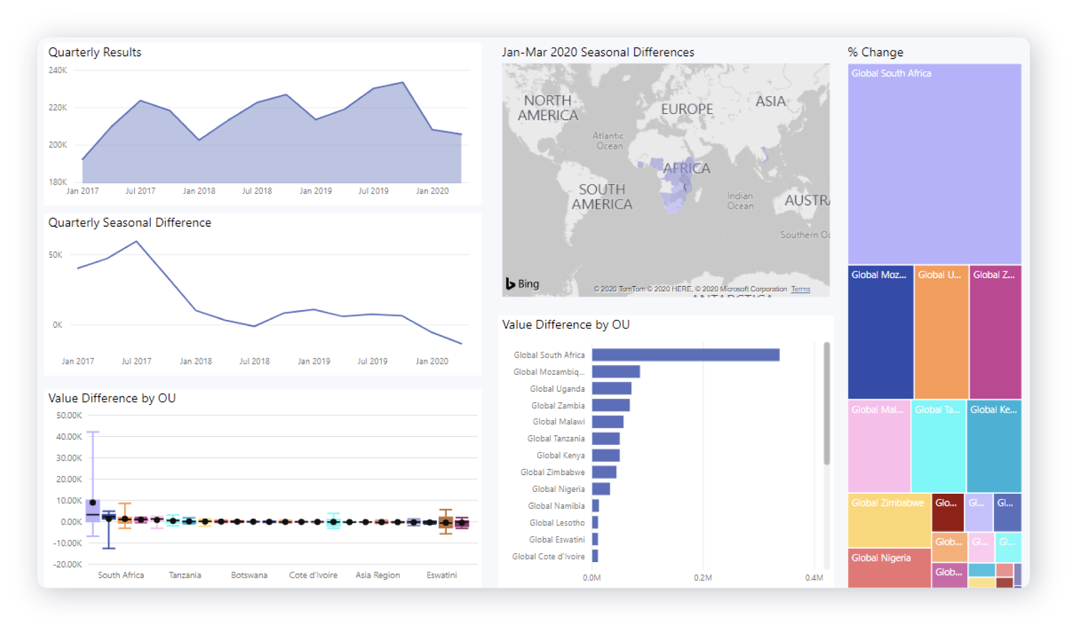1067x627 pixels.
Task: Click the Global Tanzania bar
Action: point(606,439)
